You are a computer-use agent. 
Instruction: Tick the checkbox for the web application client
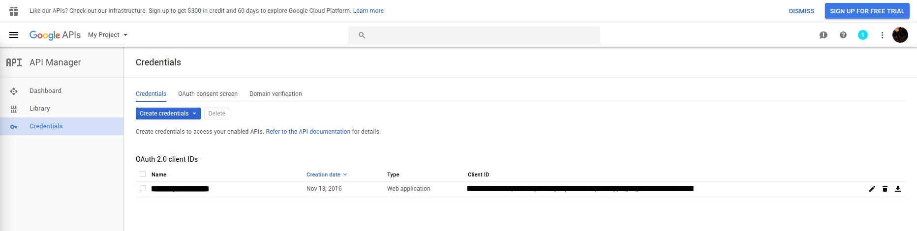tap(143, 188)
